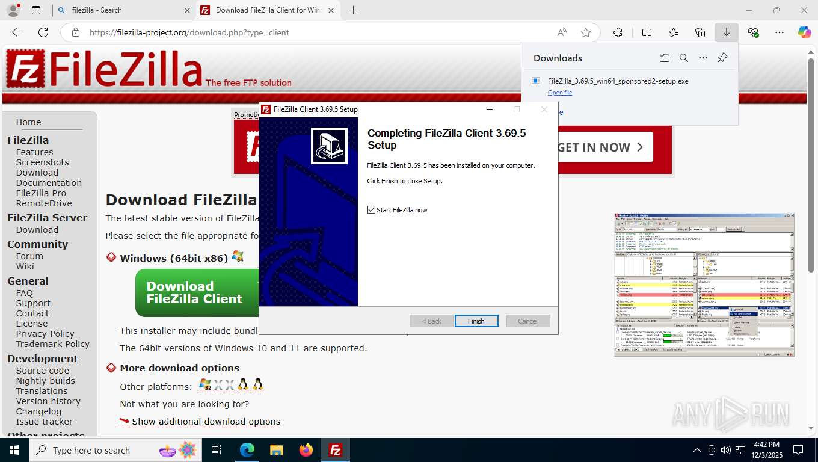Viewport: 818px width, 462px height.
Task: Close the filezilla - Search tab
Action: pyautogui.click(x=186, y=10)
